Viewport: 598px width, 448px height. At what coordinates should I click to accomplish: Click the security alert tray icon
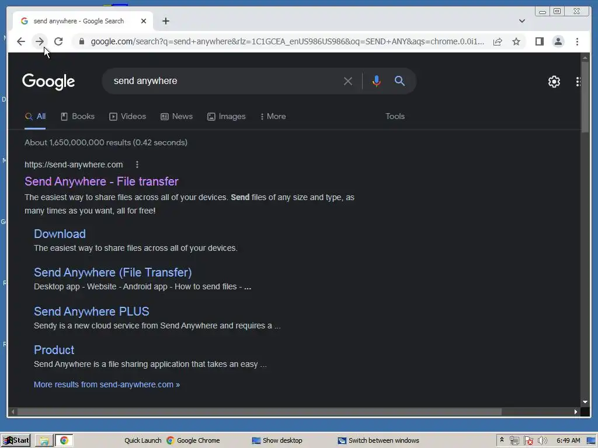(x=528, y=441)
